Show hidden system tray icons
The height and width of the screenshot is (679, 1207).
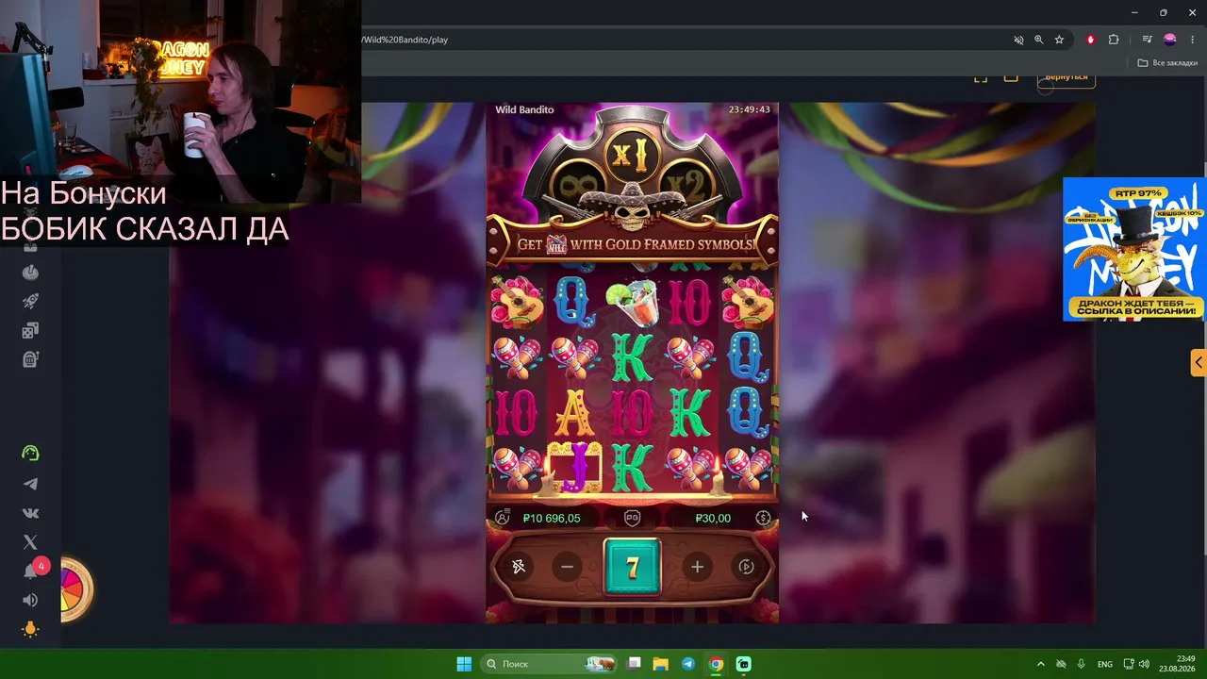pos(1041,664)
